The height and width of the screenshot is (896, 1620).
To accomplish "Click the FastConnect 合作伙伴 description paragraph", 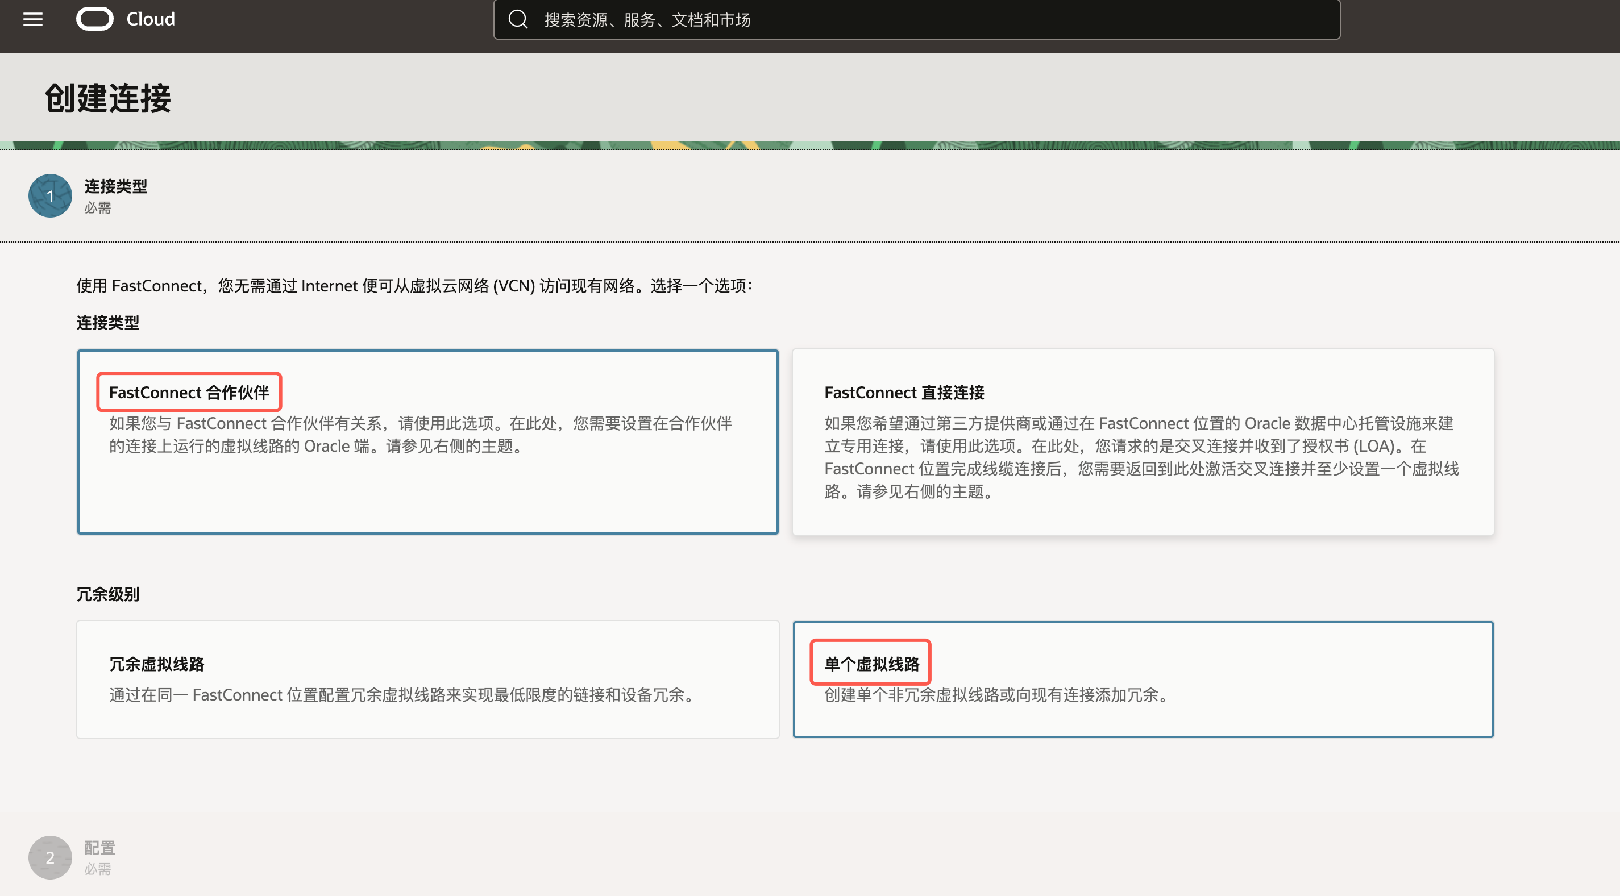I will click(420, 435).
